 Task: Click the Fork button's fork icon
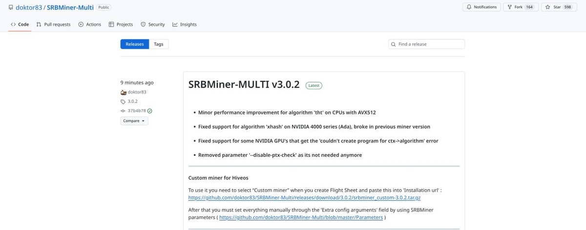pos(510,7)
